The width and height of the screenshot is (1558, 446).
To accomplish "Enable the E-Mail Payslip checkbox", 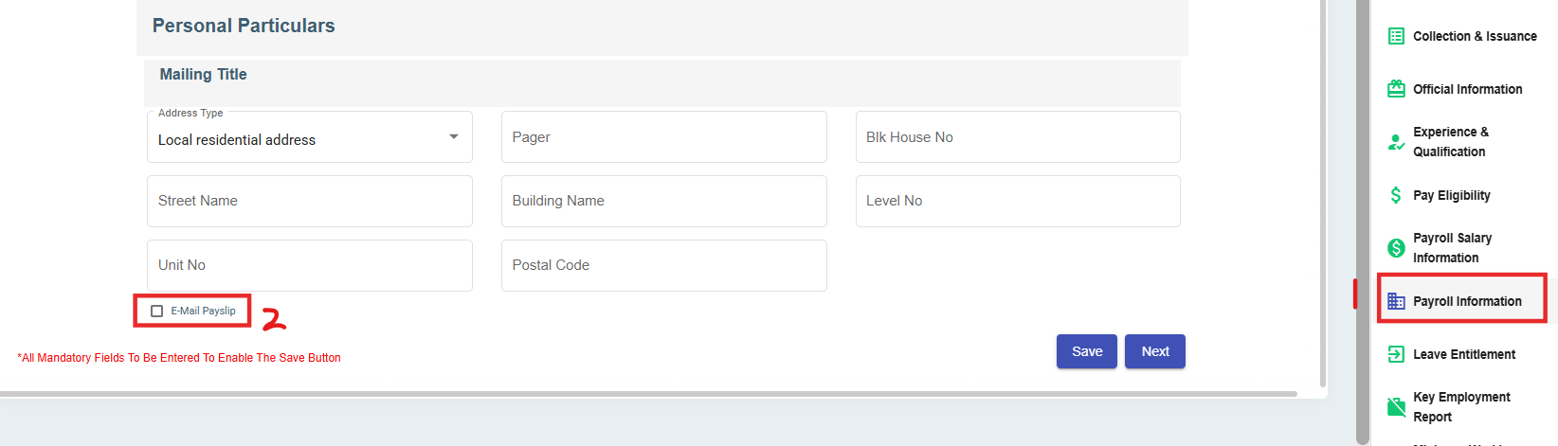I will pyautogui.click(x=157, y=311).
